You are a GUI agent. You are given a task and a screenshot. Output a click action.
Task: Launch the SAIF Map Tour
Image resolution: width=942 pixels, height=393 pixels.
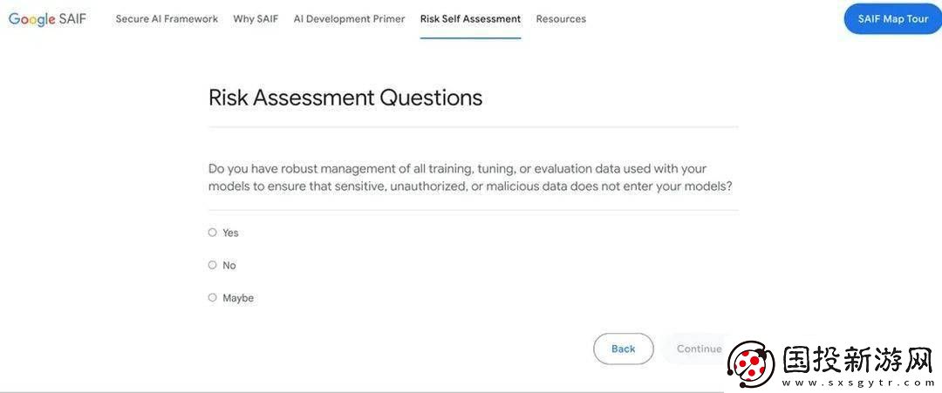[893, 18]
